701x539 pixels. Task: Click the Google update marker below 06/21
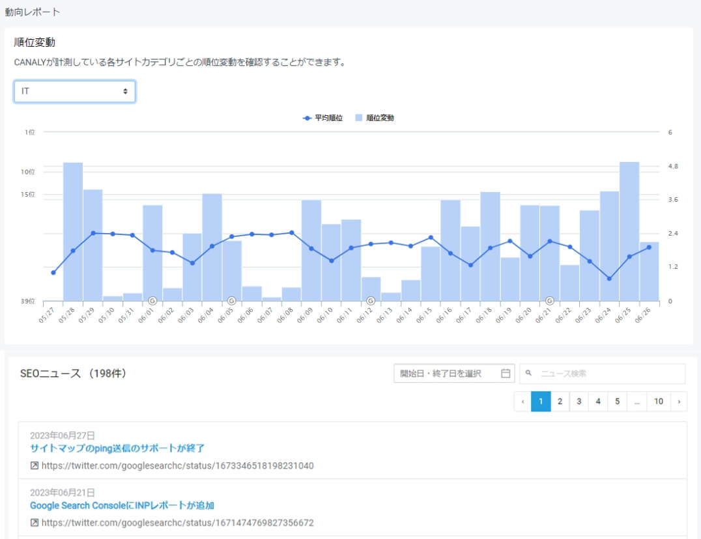[549, 301]
